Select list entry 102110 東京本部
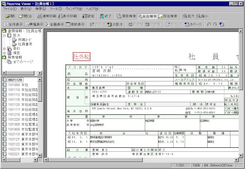Screen dimensions: 245x169 23,134
